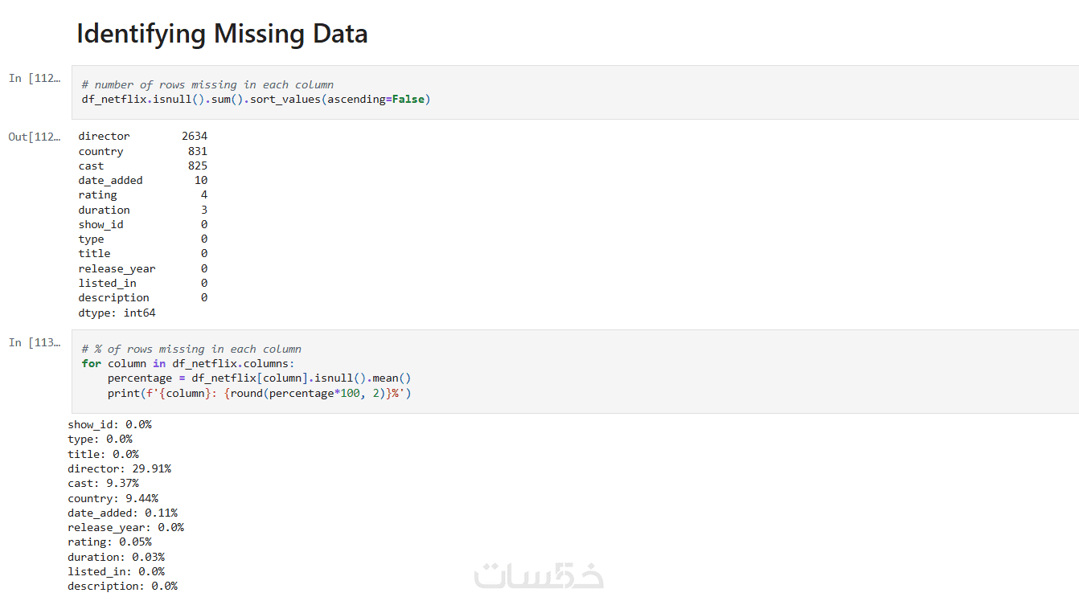The height and width of the screenshot is (601, 1079).
Task: Click the Identifying Missing Data heading
Action: point(222,34)
